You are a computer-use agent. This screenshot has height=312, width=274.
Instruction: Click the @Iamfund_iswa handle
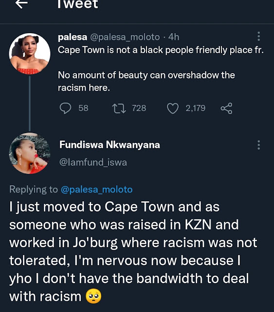coord(93,162)
